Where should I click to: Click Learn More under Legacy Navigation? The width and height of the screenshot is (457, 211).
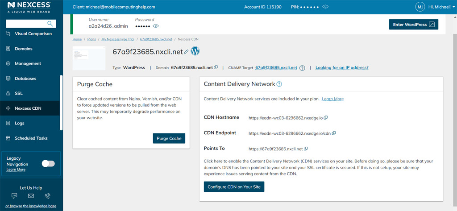coord(16,170)
